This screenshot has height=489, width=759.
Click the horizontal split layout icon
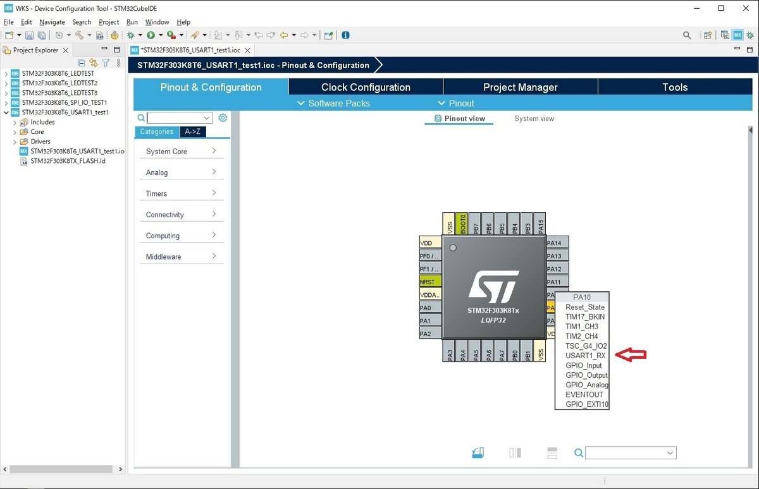coord(552,452)
